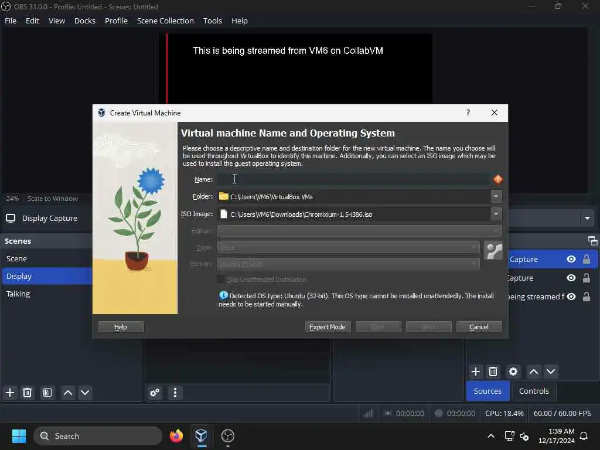Open source properties gear icon
This screenshot has height=450, width=600.
(x=513, y=371)
